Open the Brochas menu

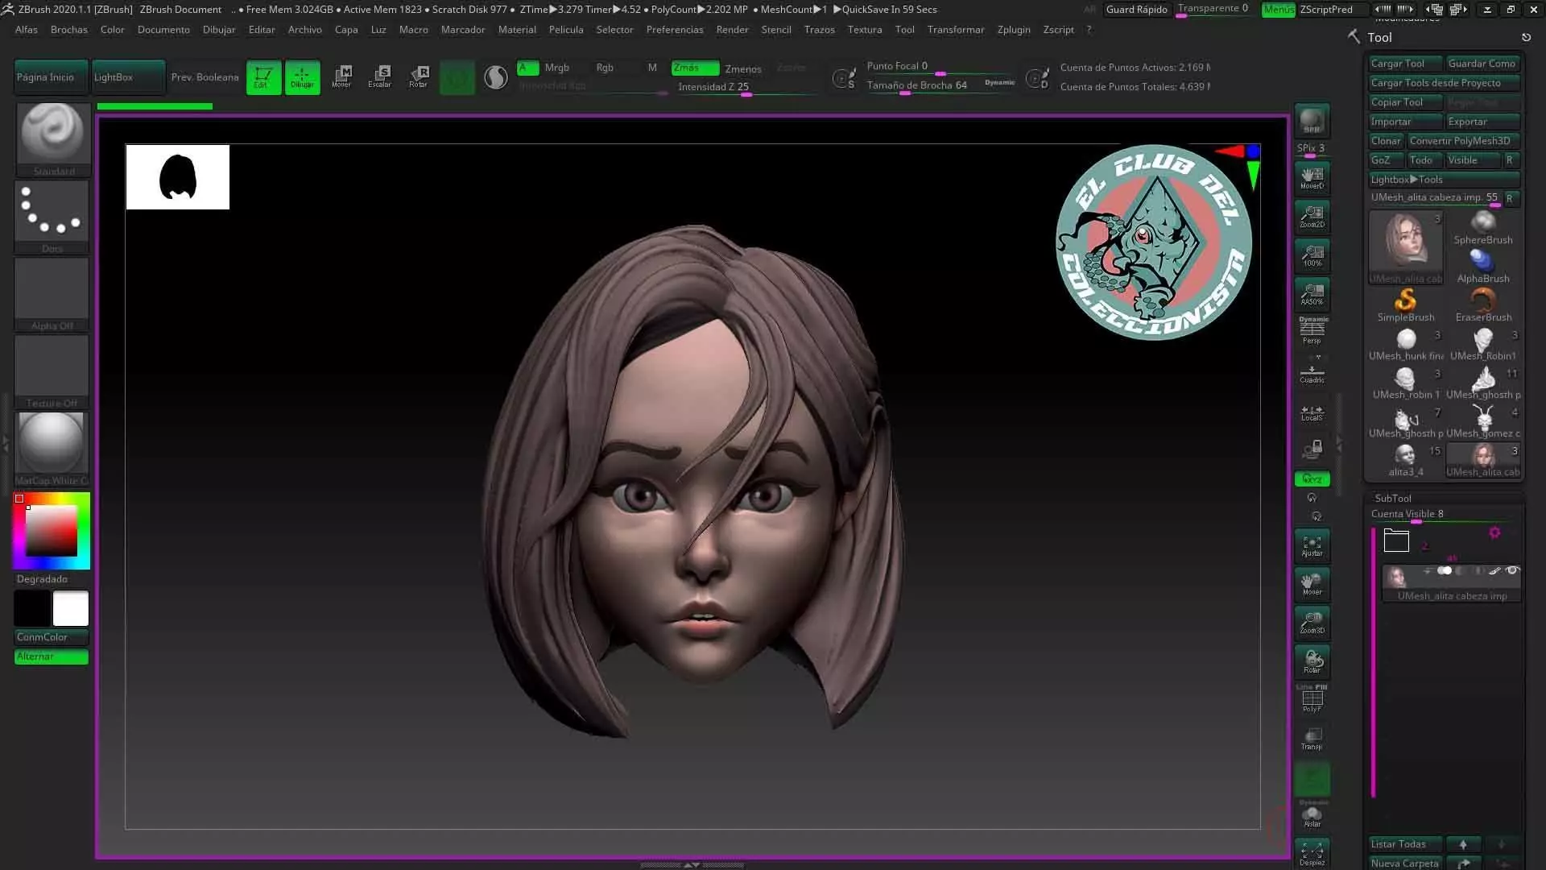(x=68, y=29)
